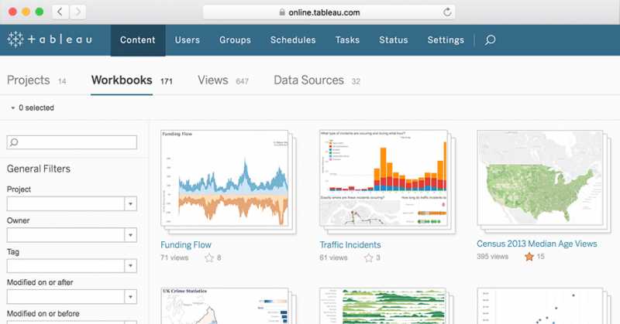
Task: Click the Modified on or after field
Action: [66, 297]
